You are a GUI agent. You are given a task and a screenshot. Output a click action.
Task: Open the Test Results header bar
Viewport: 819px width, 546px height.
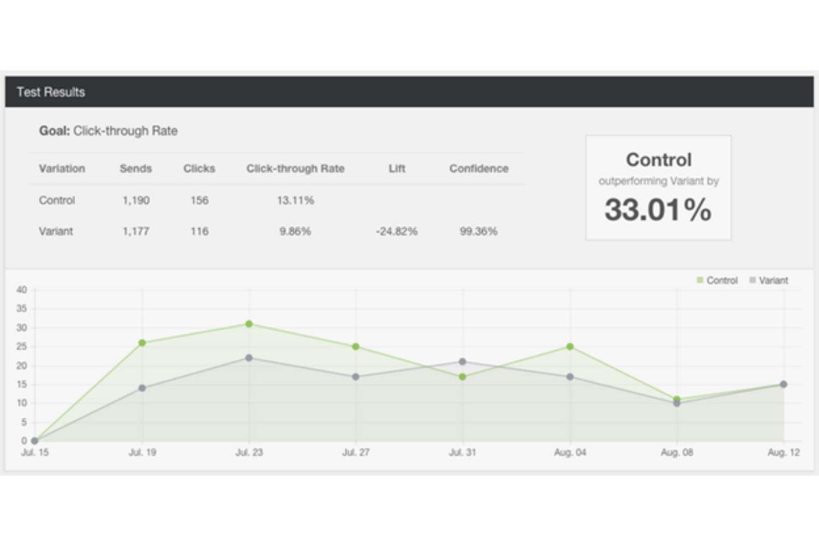[51, 92]
